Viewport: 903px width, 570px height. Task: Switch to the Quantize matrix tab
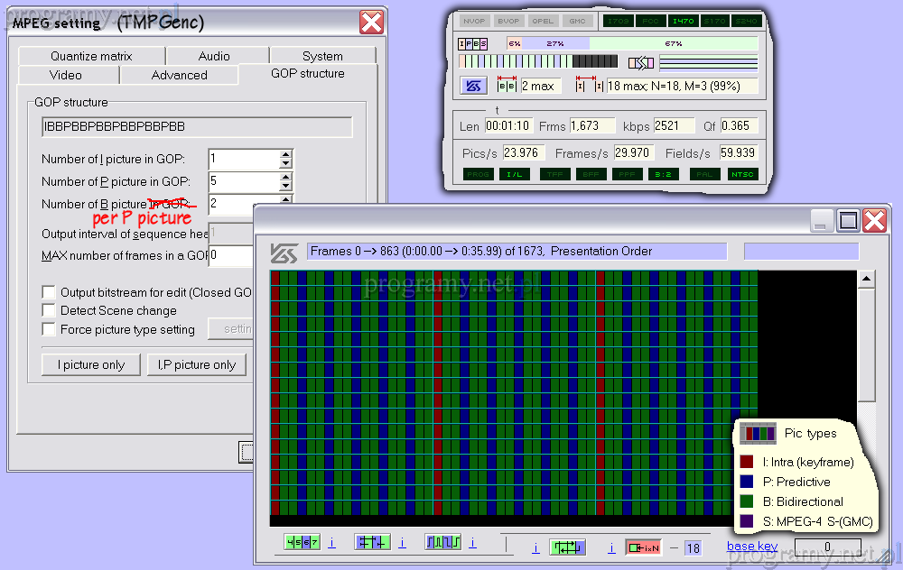[91, 56]
